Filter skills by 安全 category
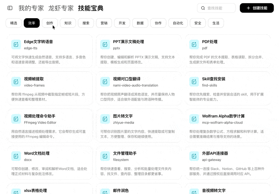Screen dimensions: 279x194 [x=198, y=23]
